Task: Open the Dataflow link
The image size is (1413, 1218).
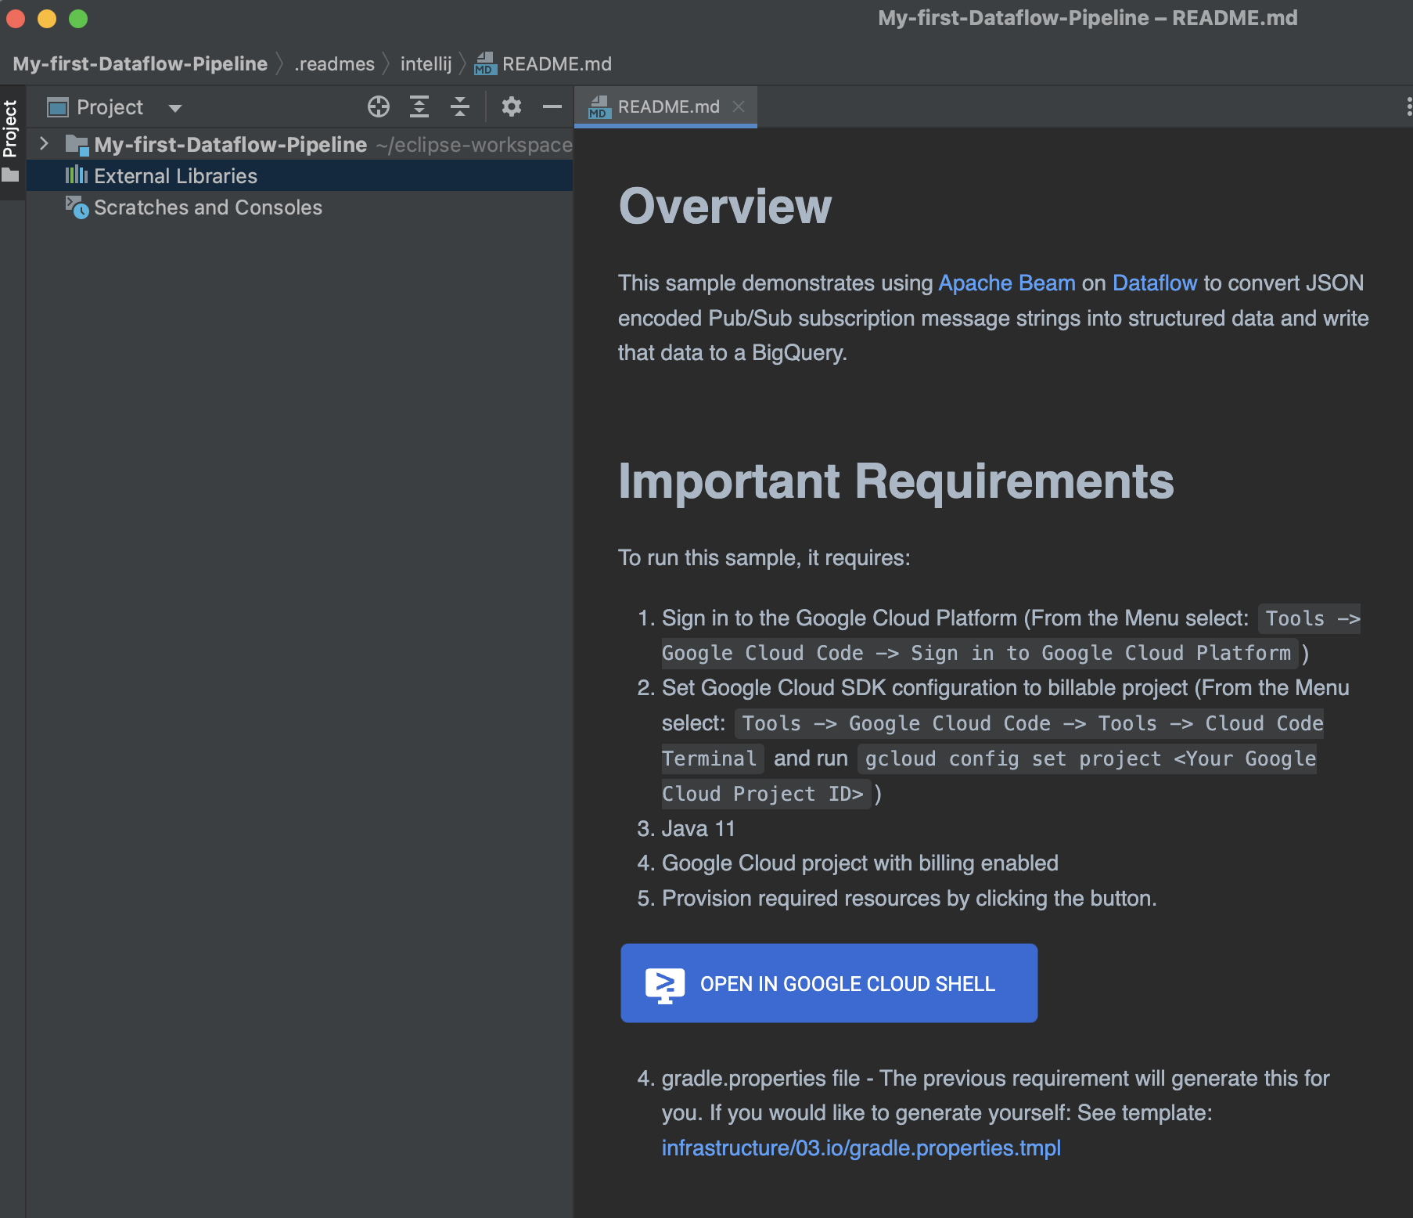Action: (x=1154, y=283)
